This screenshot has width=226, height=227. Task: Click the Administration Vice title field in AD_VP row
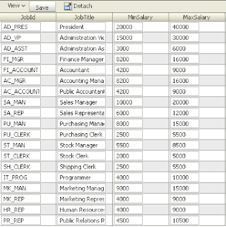click(82, 37)
